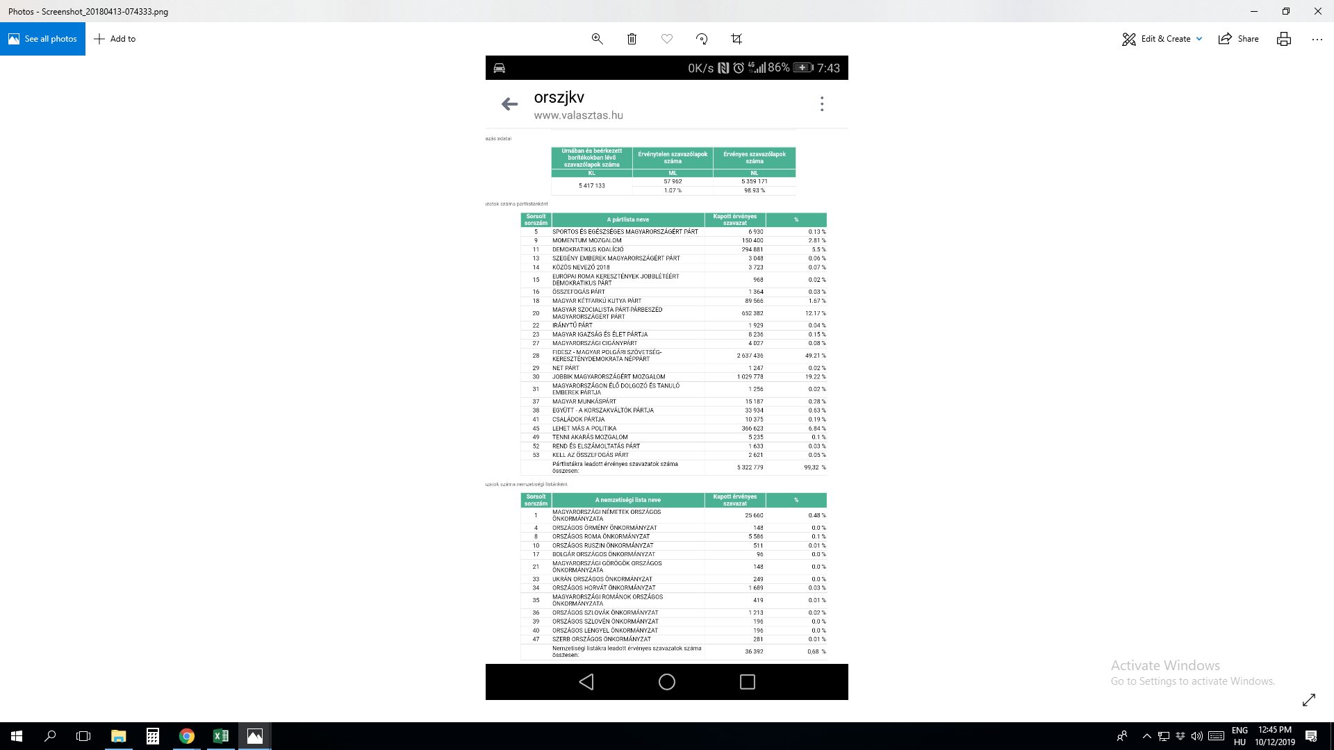Click the MOMENTUM MOZGALOM row
Image resolution: width=1334 pixels, height=750 pixels.
tap(673, 240)
